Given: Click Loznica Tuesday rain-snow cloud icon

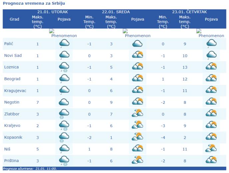Looking at the screenshot, I should (64, 67).
